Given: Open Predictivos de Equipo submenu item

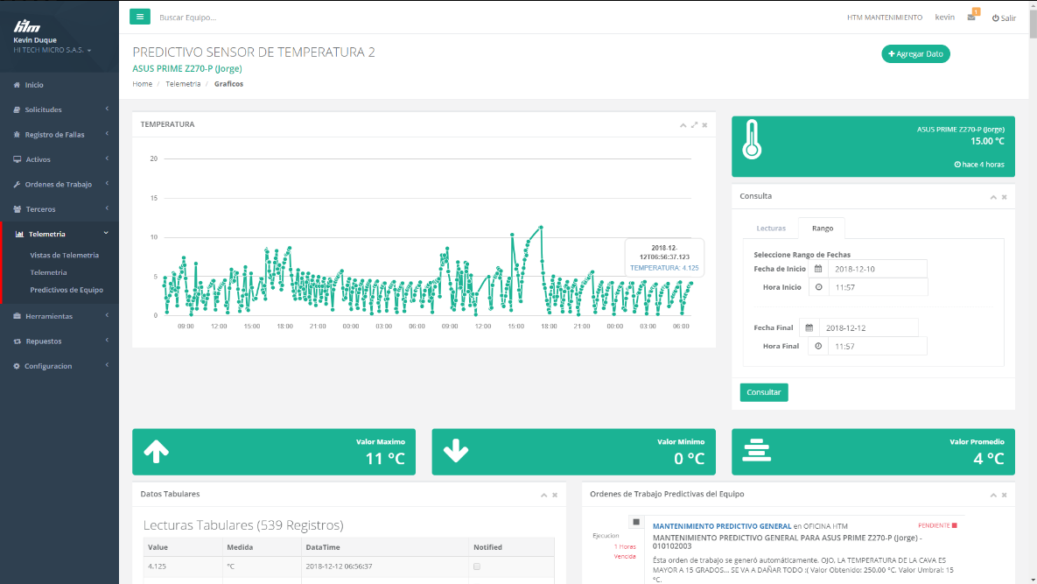Looking at the screenshot, I should (x=67, y=290).
